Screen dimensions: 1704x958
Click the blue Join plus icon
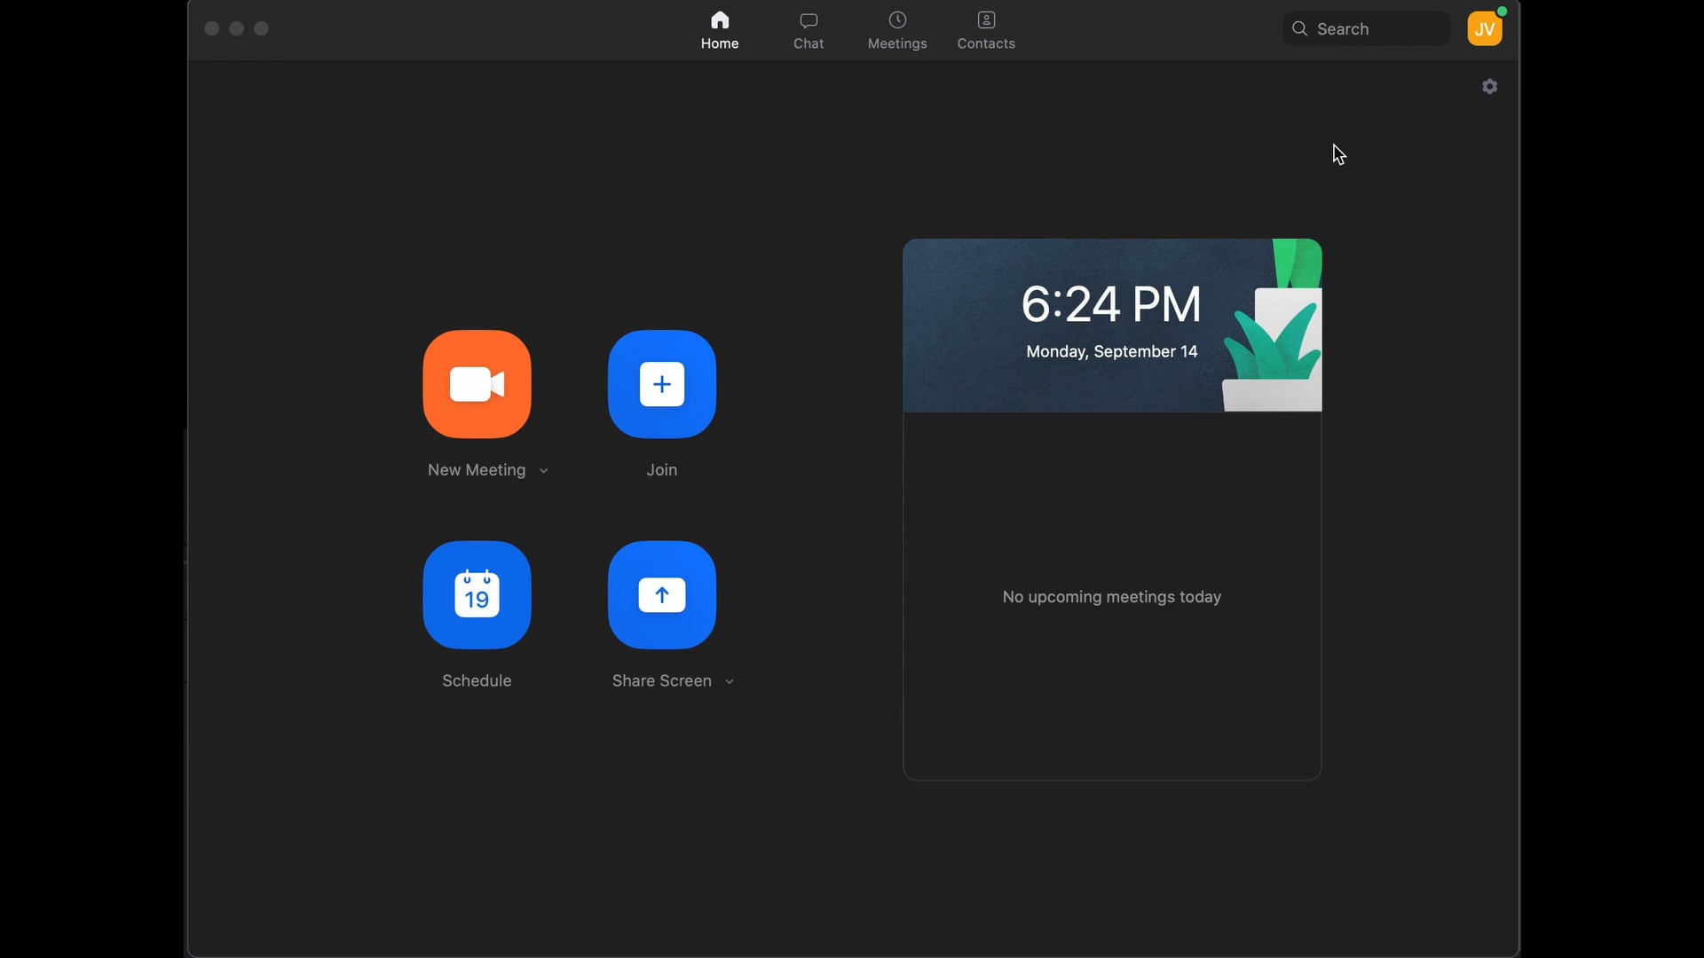(x=661, y=384)
